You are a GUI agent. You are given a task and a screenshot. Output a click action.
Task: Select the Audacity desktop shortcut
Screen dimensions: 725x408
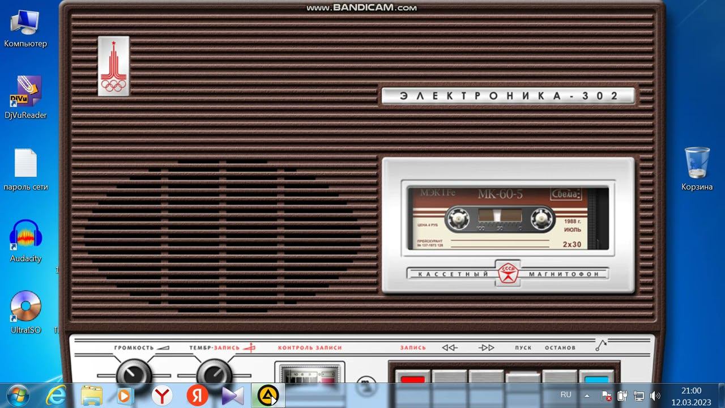pyautogui.click(x=25, y=241)
